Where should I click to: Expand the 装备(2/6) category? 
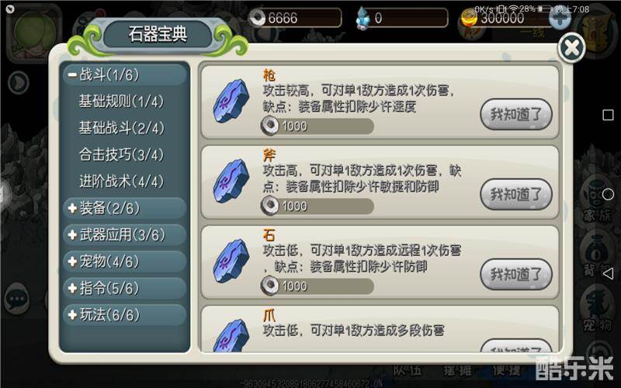coord(124,208)
